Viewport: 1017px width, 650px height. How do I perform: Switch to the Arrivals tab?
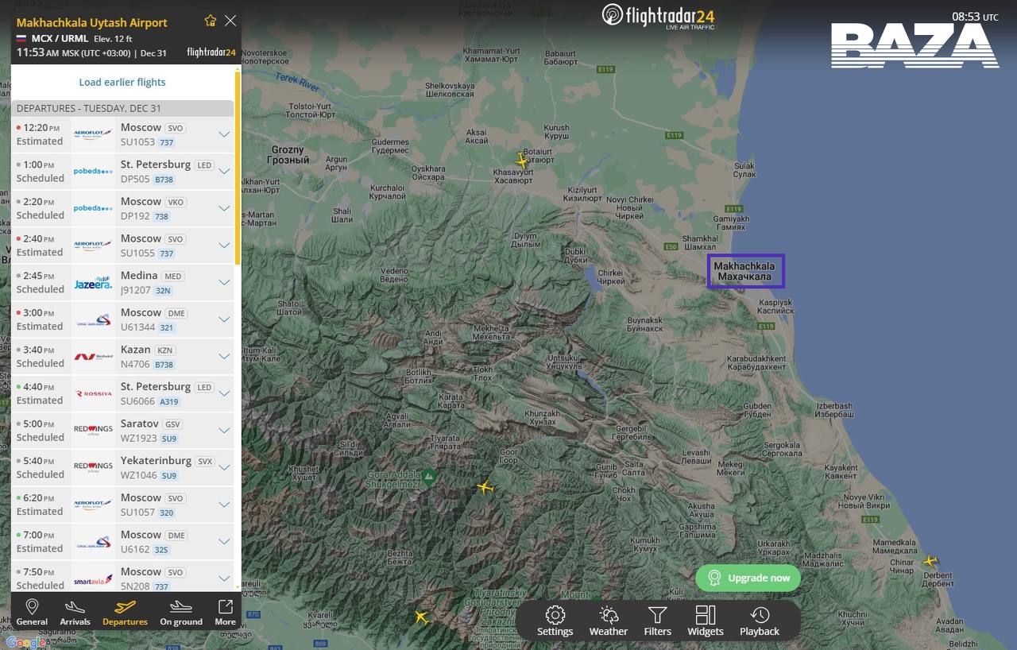pyautogui.click(x=75, y=612)
